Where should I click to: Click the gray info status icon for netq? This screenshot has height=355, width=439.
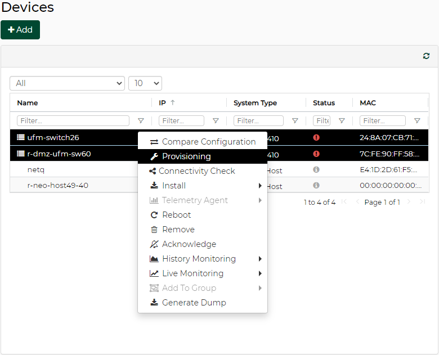click(316, 170)
